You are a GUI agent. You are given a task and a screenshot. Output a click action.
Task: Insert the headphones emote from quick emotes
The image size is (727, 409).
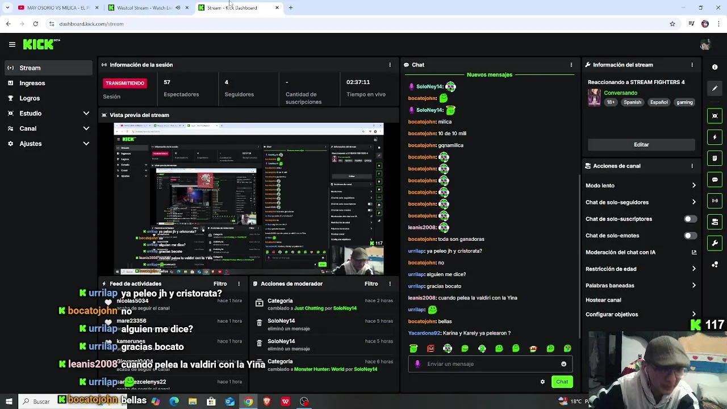448,348
